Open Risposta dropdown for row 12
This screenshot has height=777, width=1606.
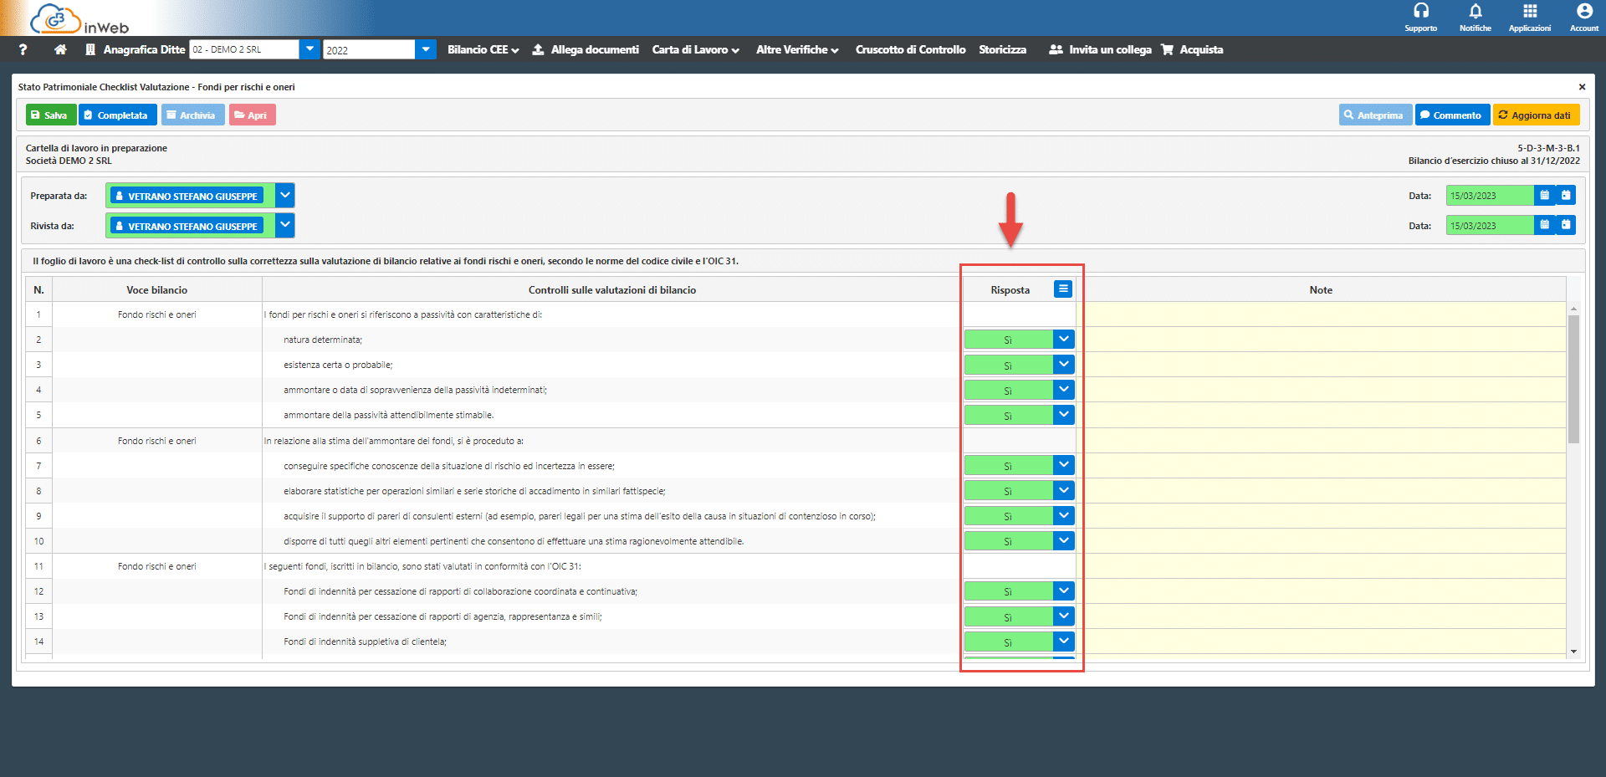[1063, 590]
